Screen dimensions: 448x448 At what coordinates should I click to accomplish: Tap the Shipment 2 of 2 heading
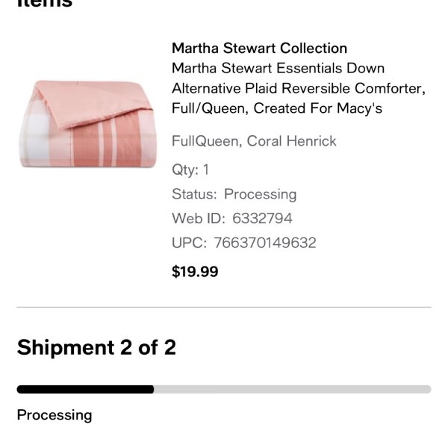tap(96, 347)
